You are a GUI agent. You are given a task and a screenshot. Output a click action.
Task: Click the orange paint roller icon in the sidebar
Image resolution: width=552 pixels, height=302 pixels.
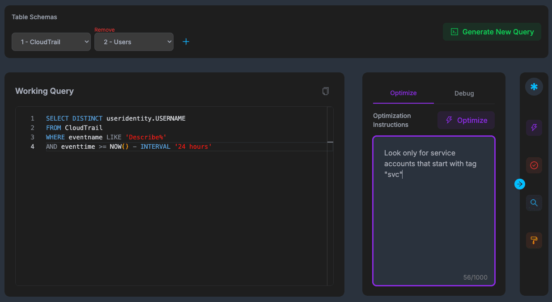click(x=534, y=240)
